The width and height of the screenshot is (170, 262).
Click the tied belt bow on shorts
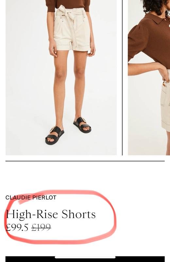click(67, 14)
